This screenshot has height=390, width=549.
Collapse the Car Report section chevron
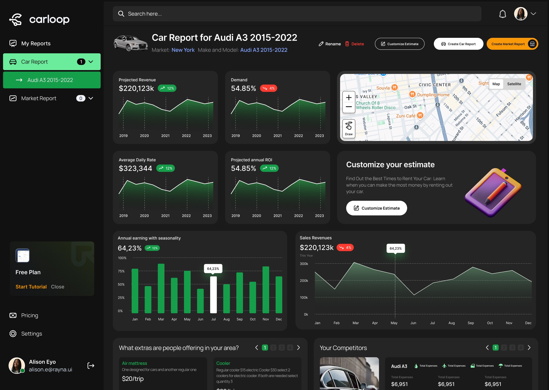[91, 62]
